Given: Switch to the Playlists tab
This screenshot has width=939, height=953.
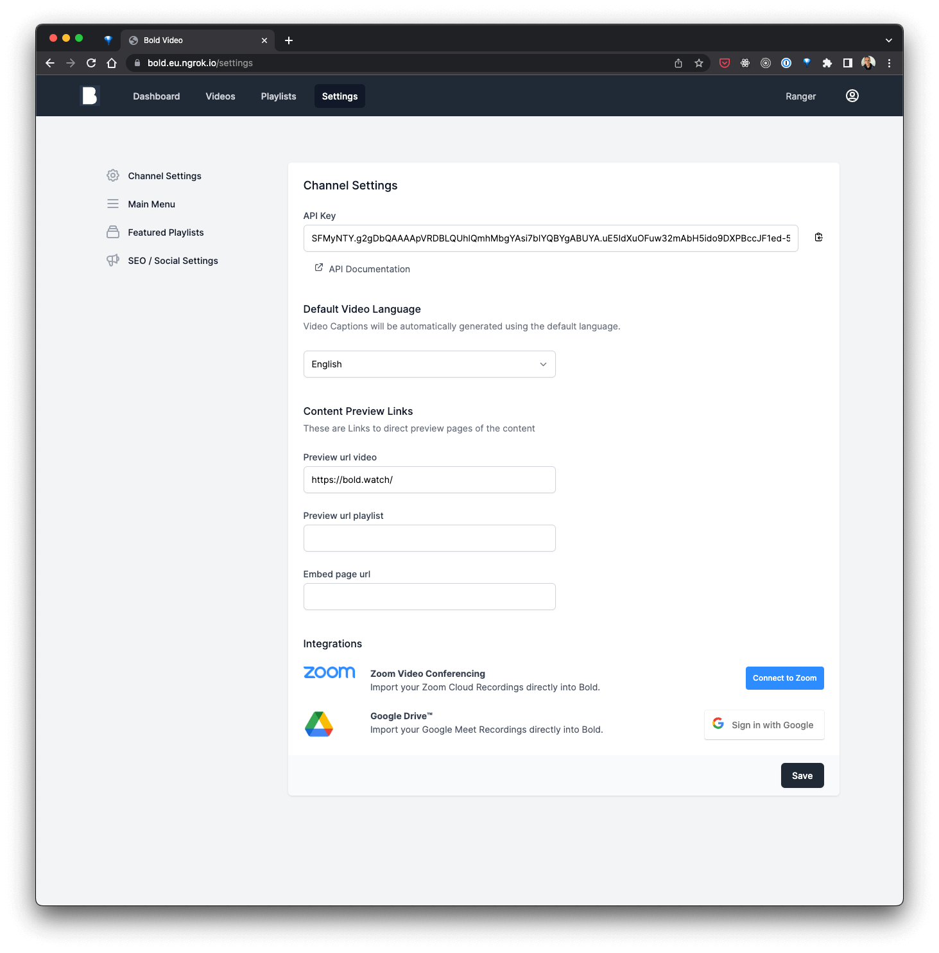Looking at the screenshot, I should [278, 96].
